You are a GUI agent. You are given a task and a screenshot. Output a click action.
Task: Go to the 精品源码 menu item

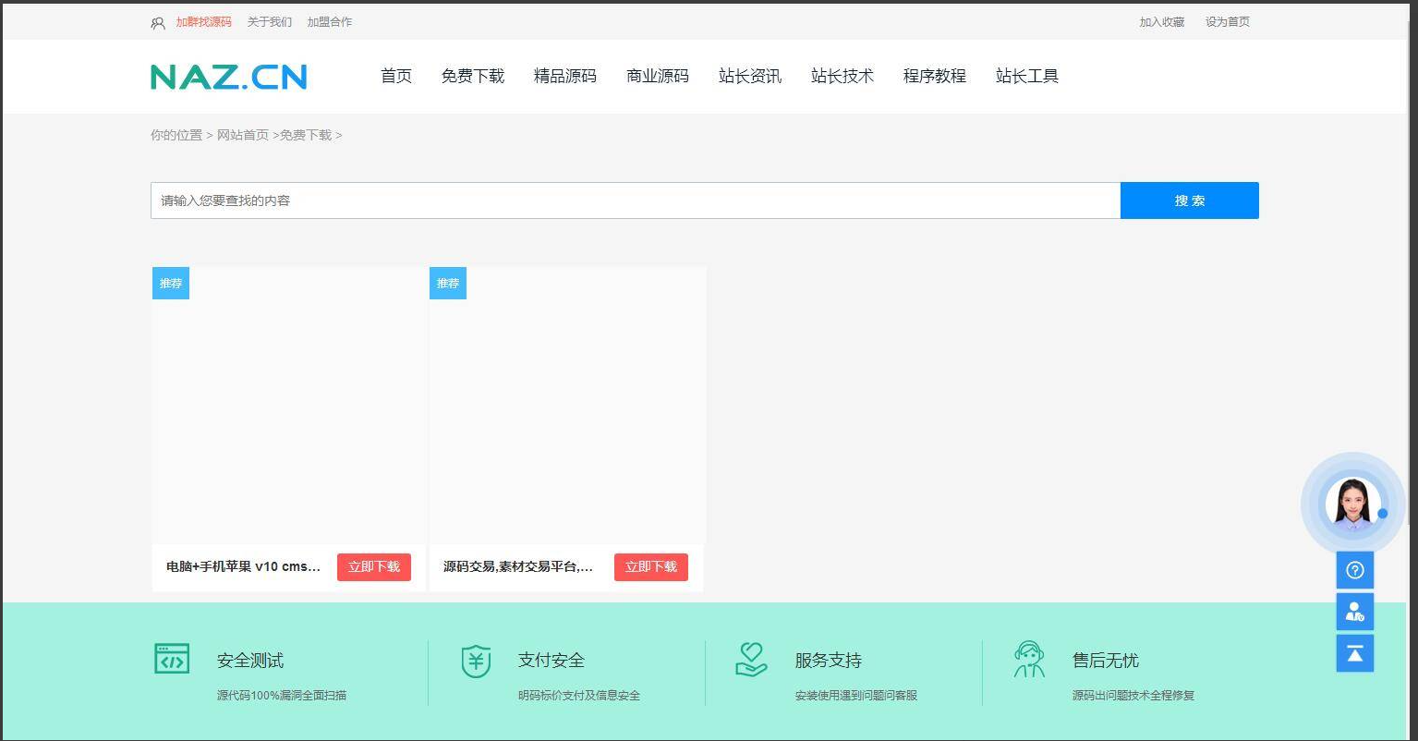[564, 77]
